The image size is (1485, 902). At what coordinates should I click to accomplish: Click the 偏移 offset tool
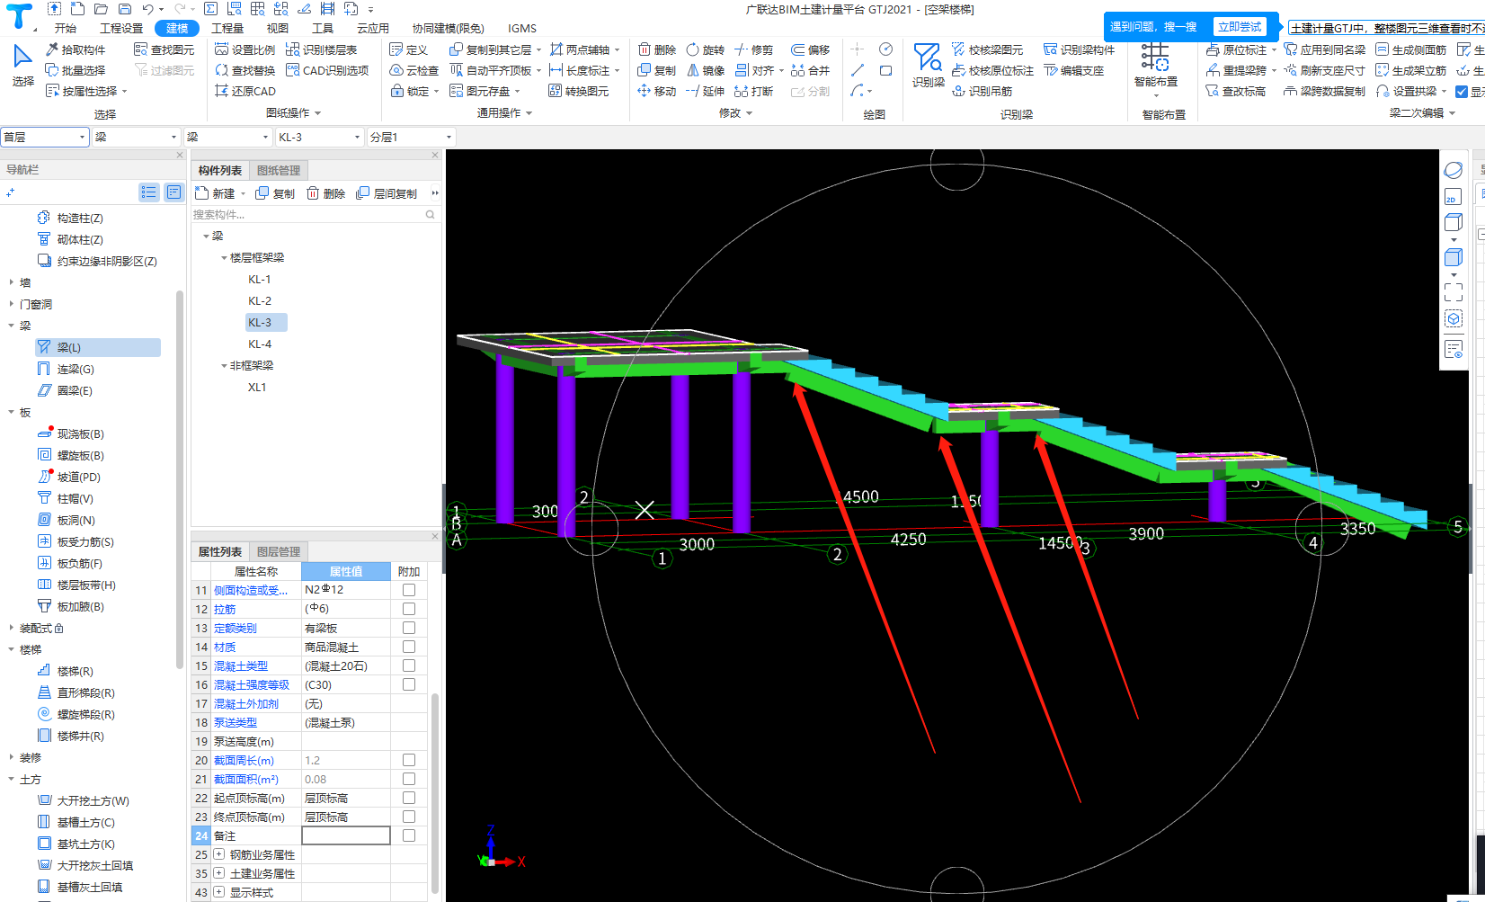point(810,49)
